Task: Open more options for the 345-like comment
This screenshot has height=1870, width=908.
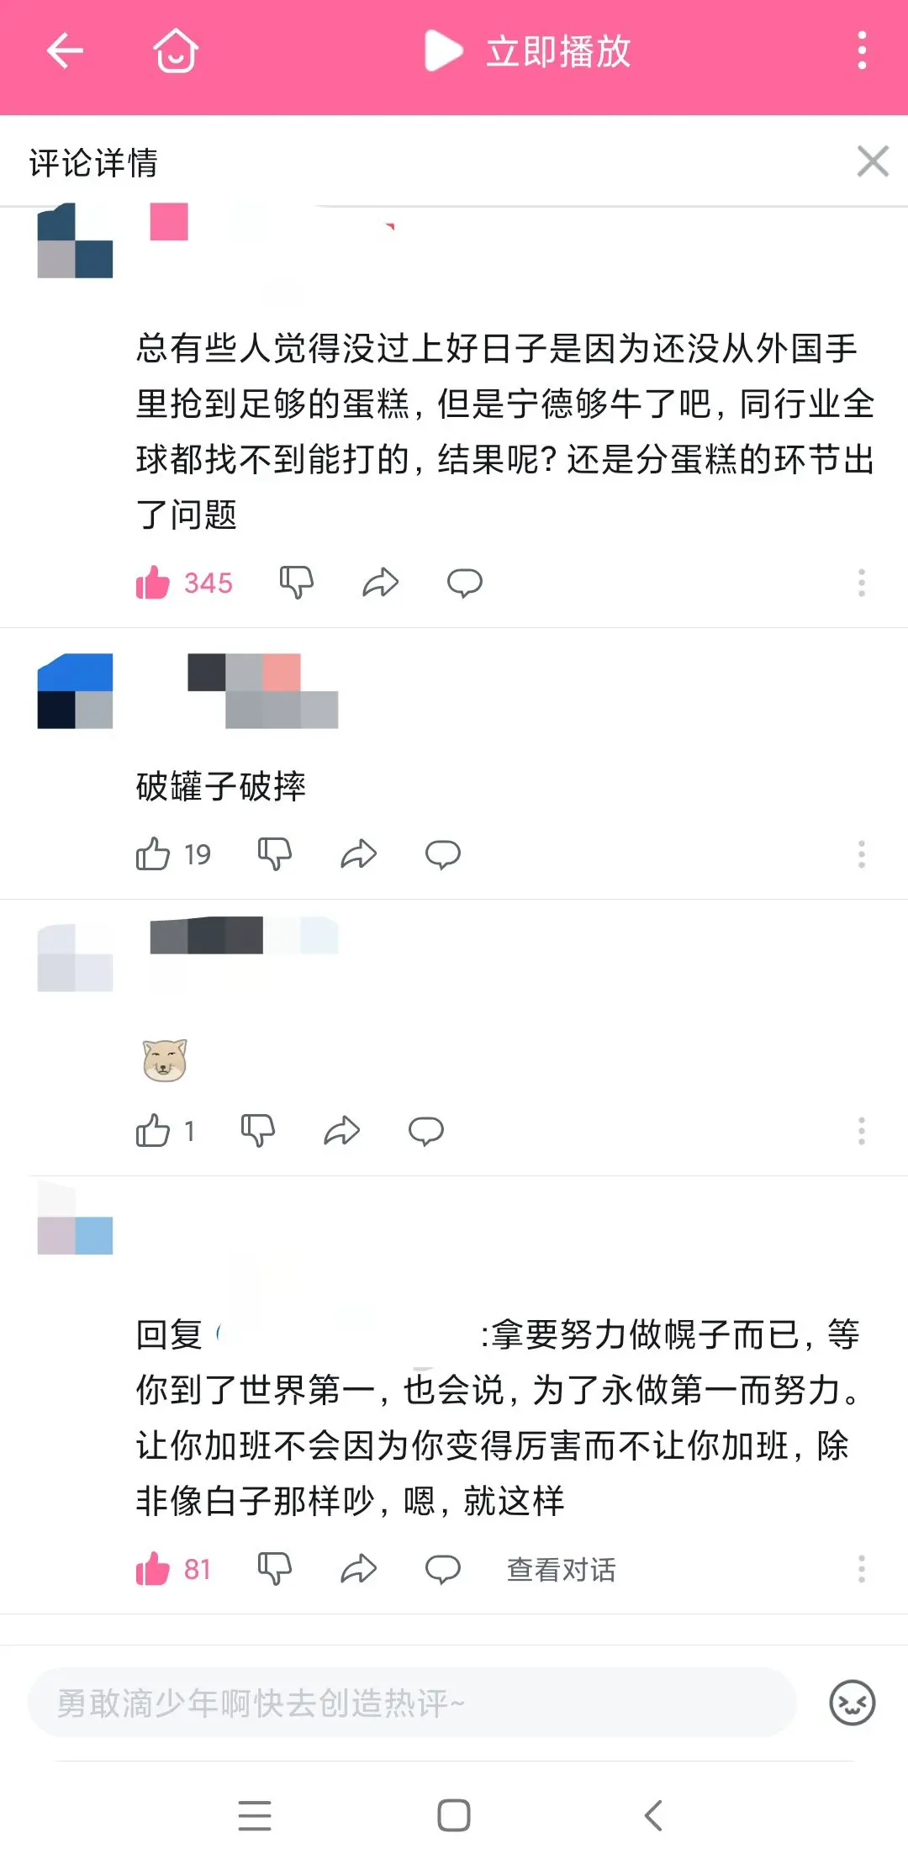Action: (x=862, y=583)
